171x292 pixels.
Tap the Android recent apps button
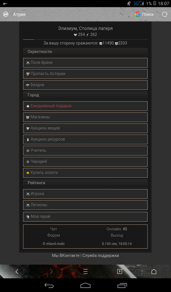click(122, 285)
